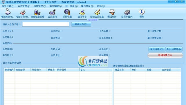Focus the member card number input field
The width and height of the screenshot is (186, 105).
46,24
